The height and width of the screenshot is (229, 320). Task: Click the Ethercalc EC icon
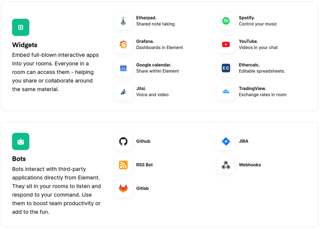pos(226,68)
